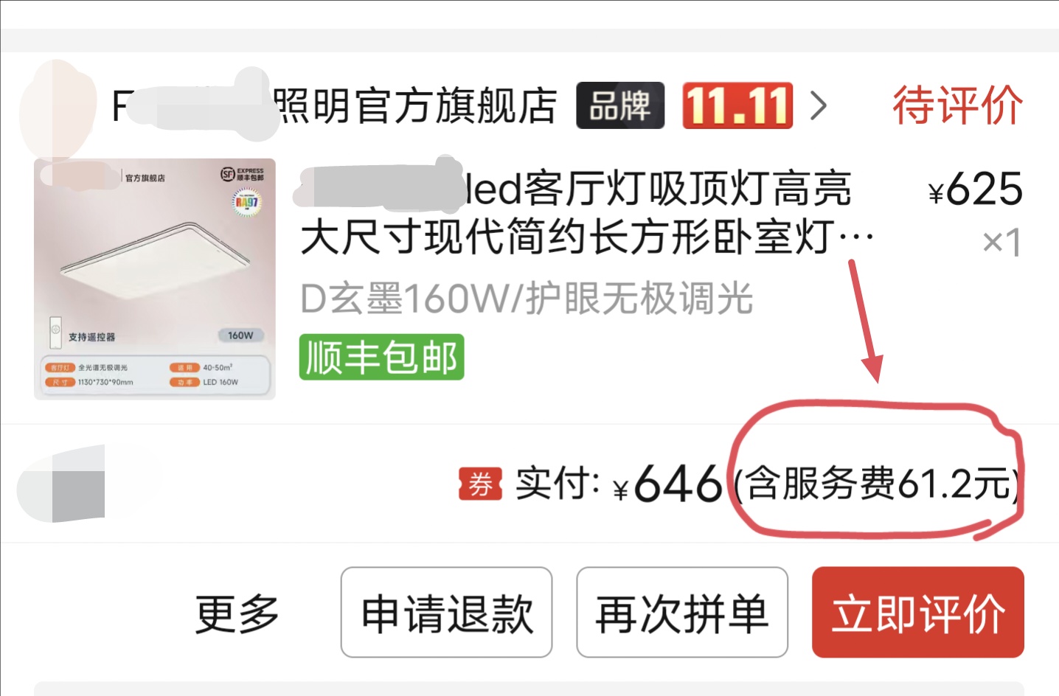This screenshot has height=696, width=1059.
Task: Tap the RA97 badge on product image
Action: point(246,202)
